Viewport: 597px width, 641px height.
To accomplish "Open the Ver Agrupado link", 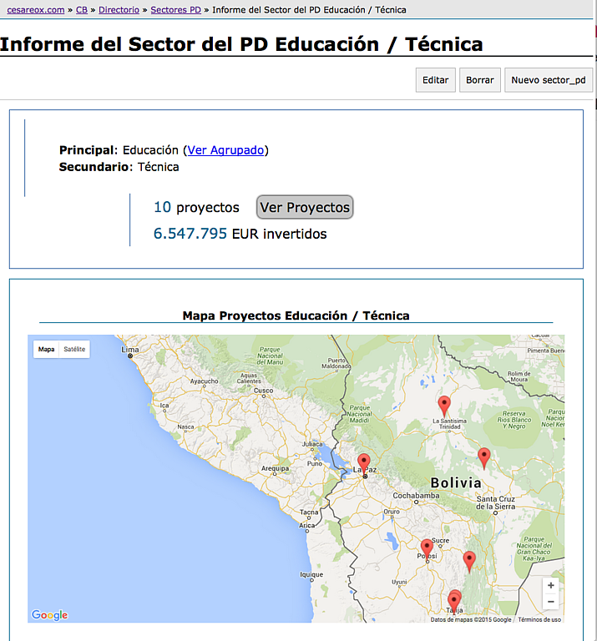I will tap(225, 150).
